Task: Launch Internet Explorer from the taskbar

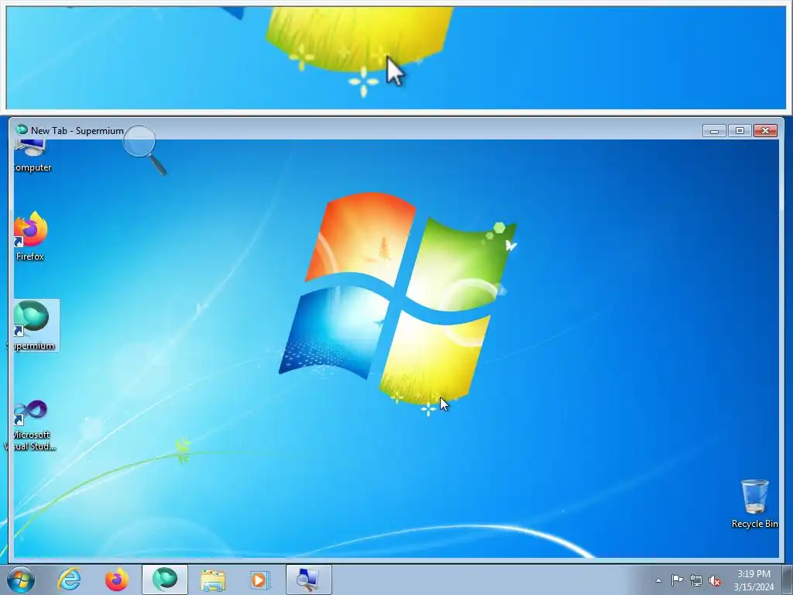Action: [69, 580]
